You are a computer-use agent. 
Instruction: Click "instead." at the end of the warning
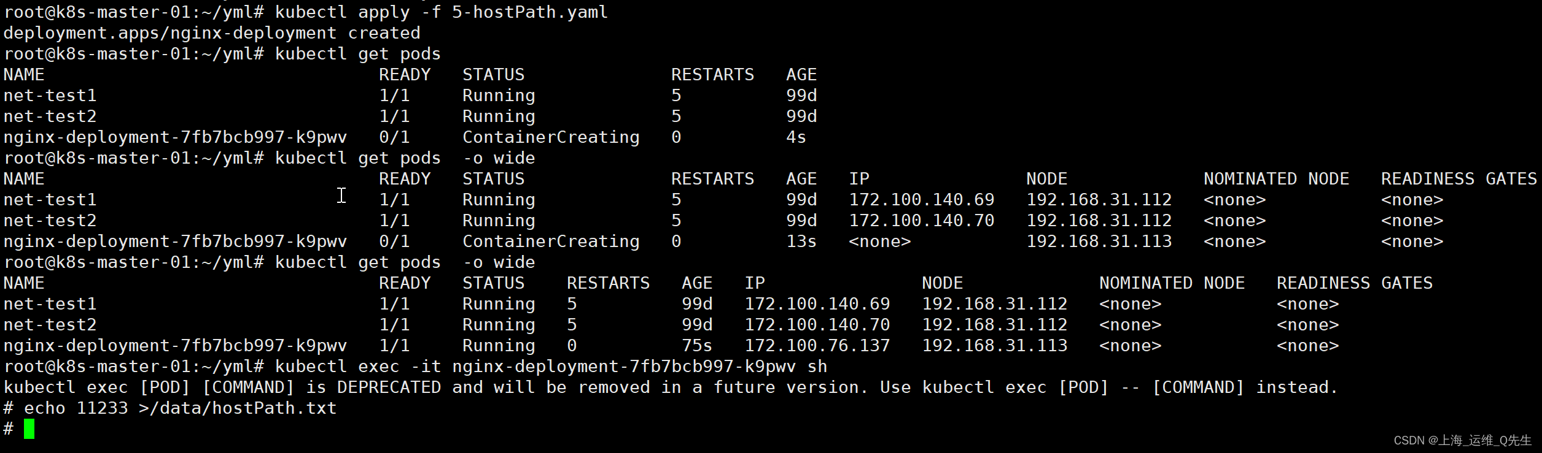click(x=1297, y=387)
